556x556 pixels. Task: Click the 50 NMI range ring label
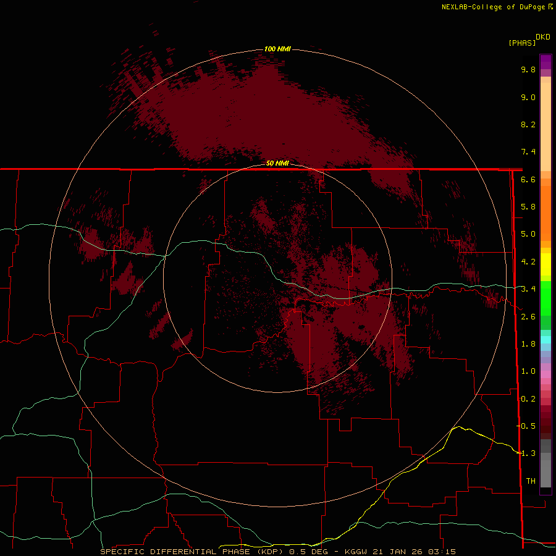coord(277,163)
